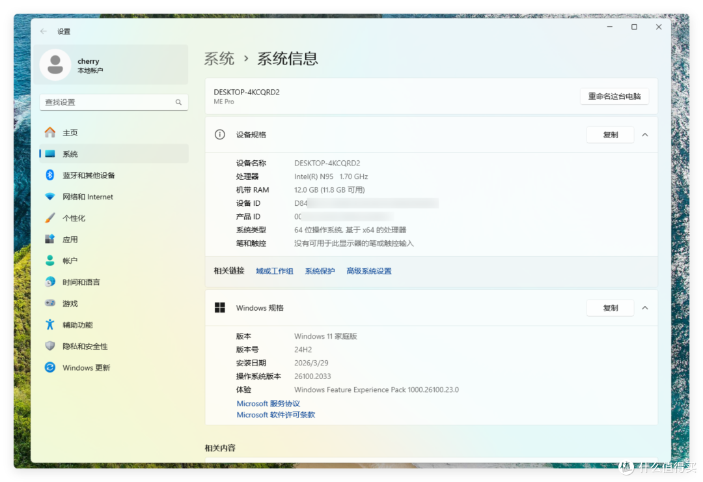Click the Windows Update sync icon
The height and width of the screenshot is (482, 703).
[49, 367]
